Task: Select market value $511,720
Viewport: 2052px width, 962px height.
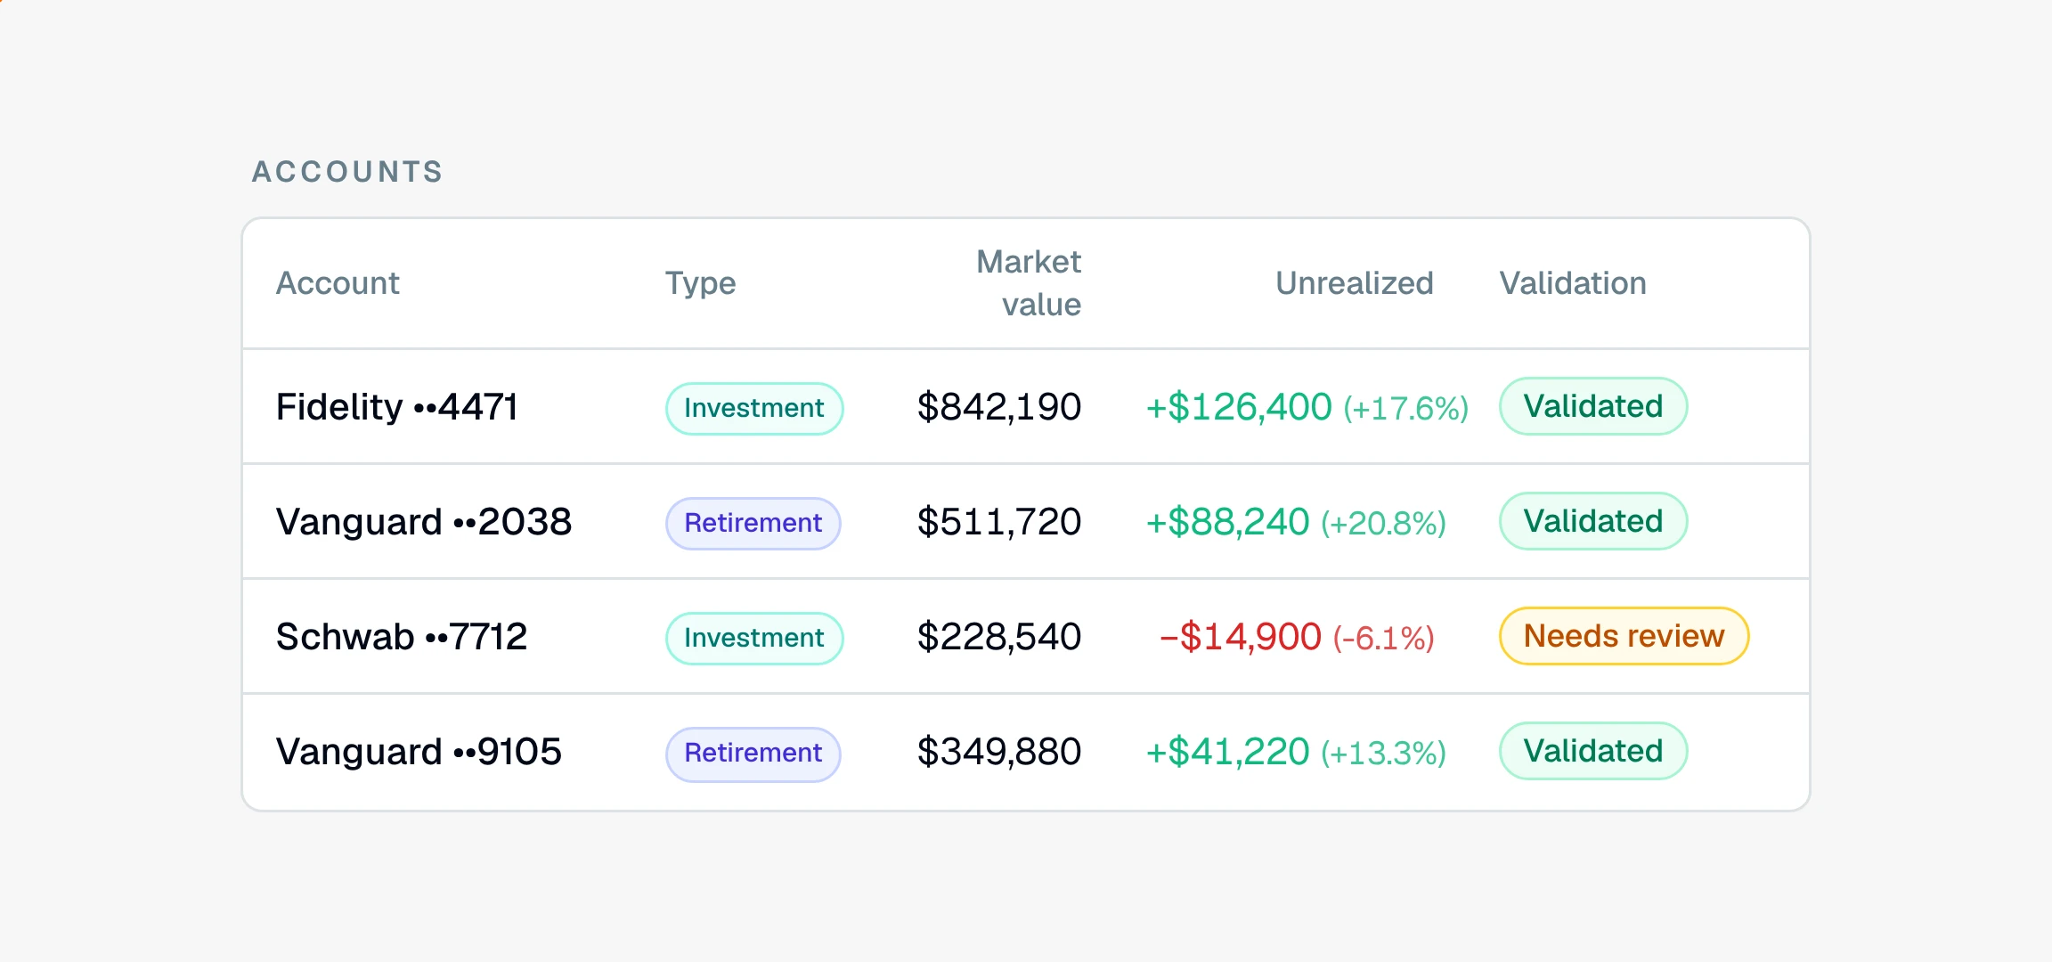Action: [x=999, y=522]
